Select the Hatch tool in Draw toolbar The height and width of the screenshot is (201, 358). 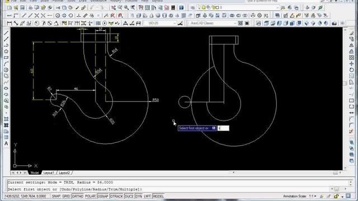6,119
